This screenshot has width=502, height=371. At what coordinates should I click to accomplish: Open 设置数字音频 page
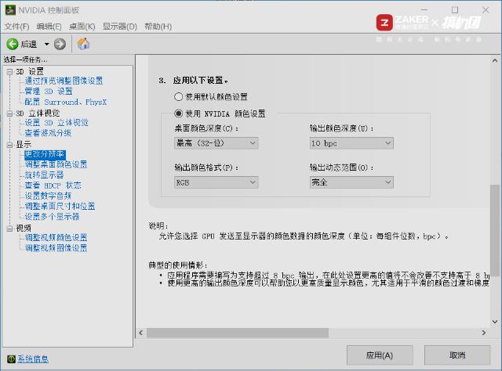(48, 196)
